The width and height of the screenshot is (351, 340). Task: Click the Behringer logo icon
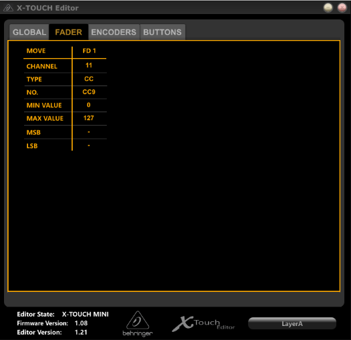coord(138,323)
